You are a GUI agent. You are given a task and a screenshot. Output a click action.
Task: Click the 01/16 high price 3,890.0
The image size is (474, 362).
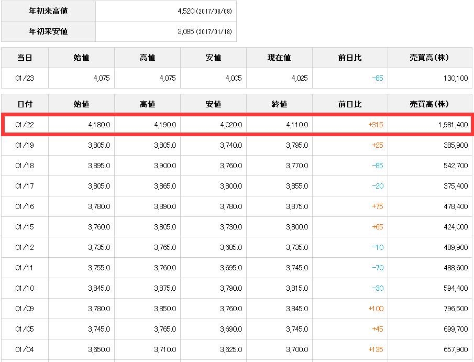coord(164,206)
